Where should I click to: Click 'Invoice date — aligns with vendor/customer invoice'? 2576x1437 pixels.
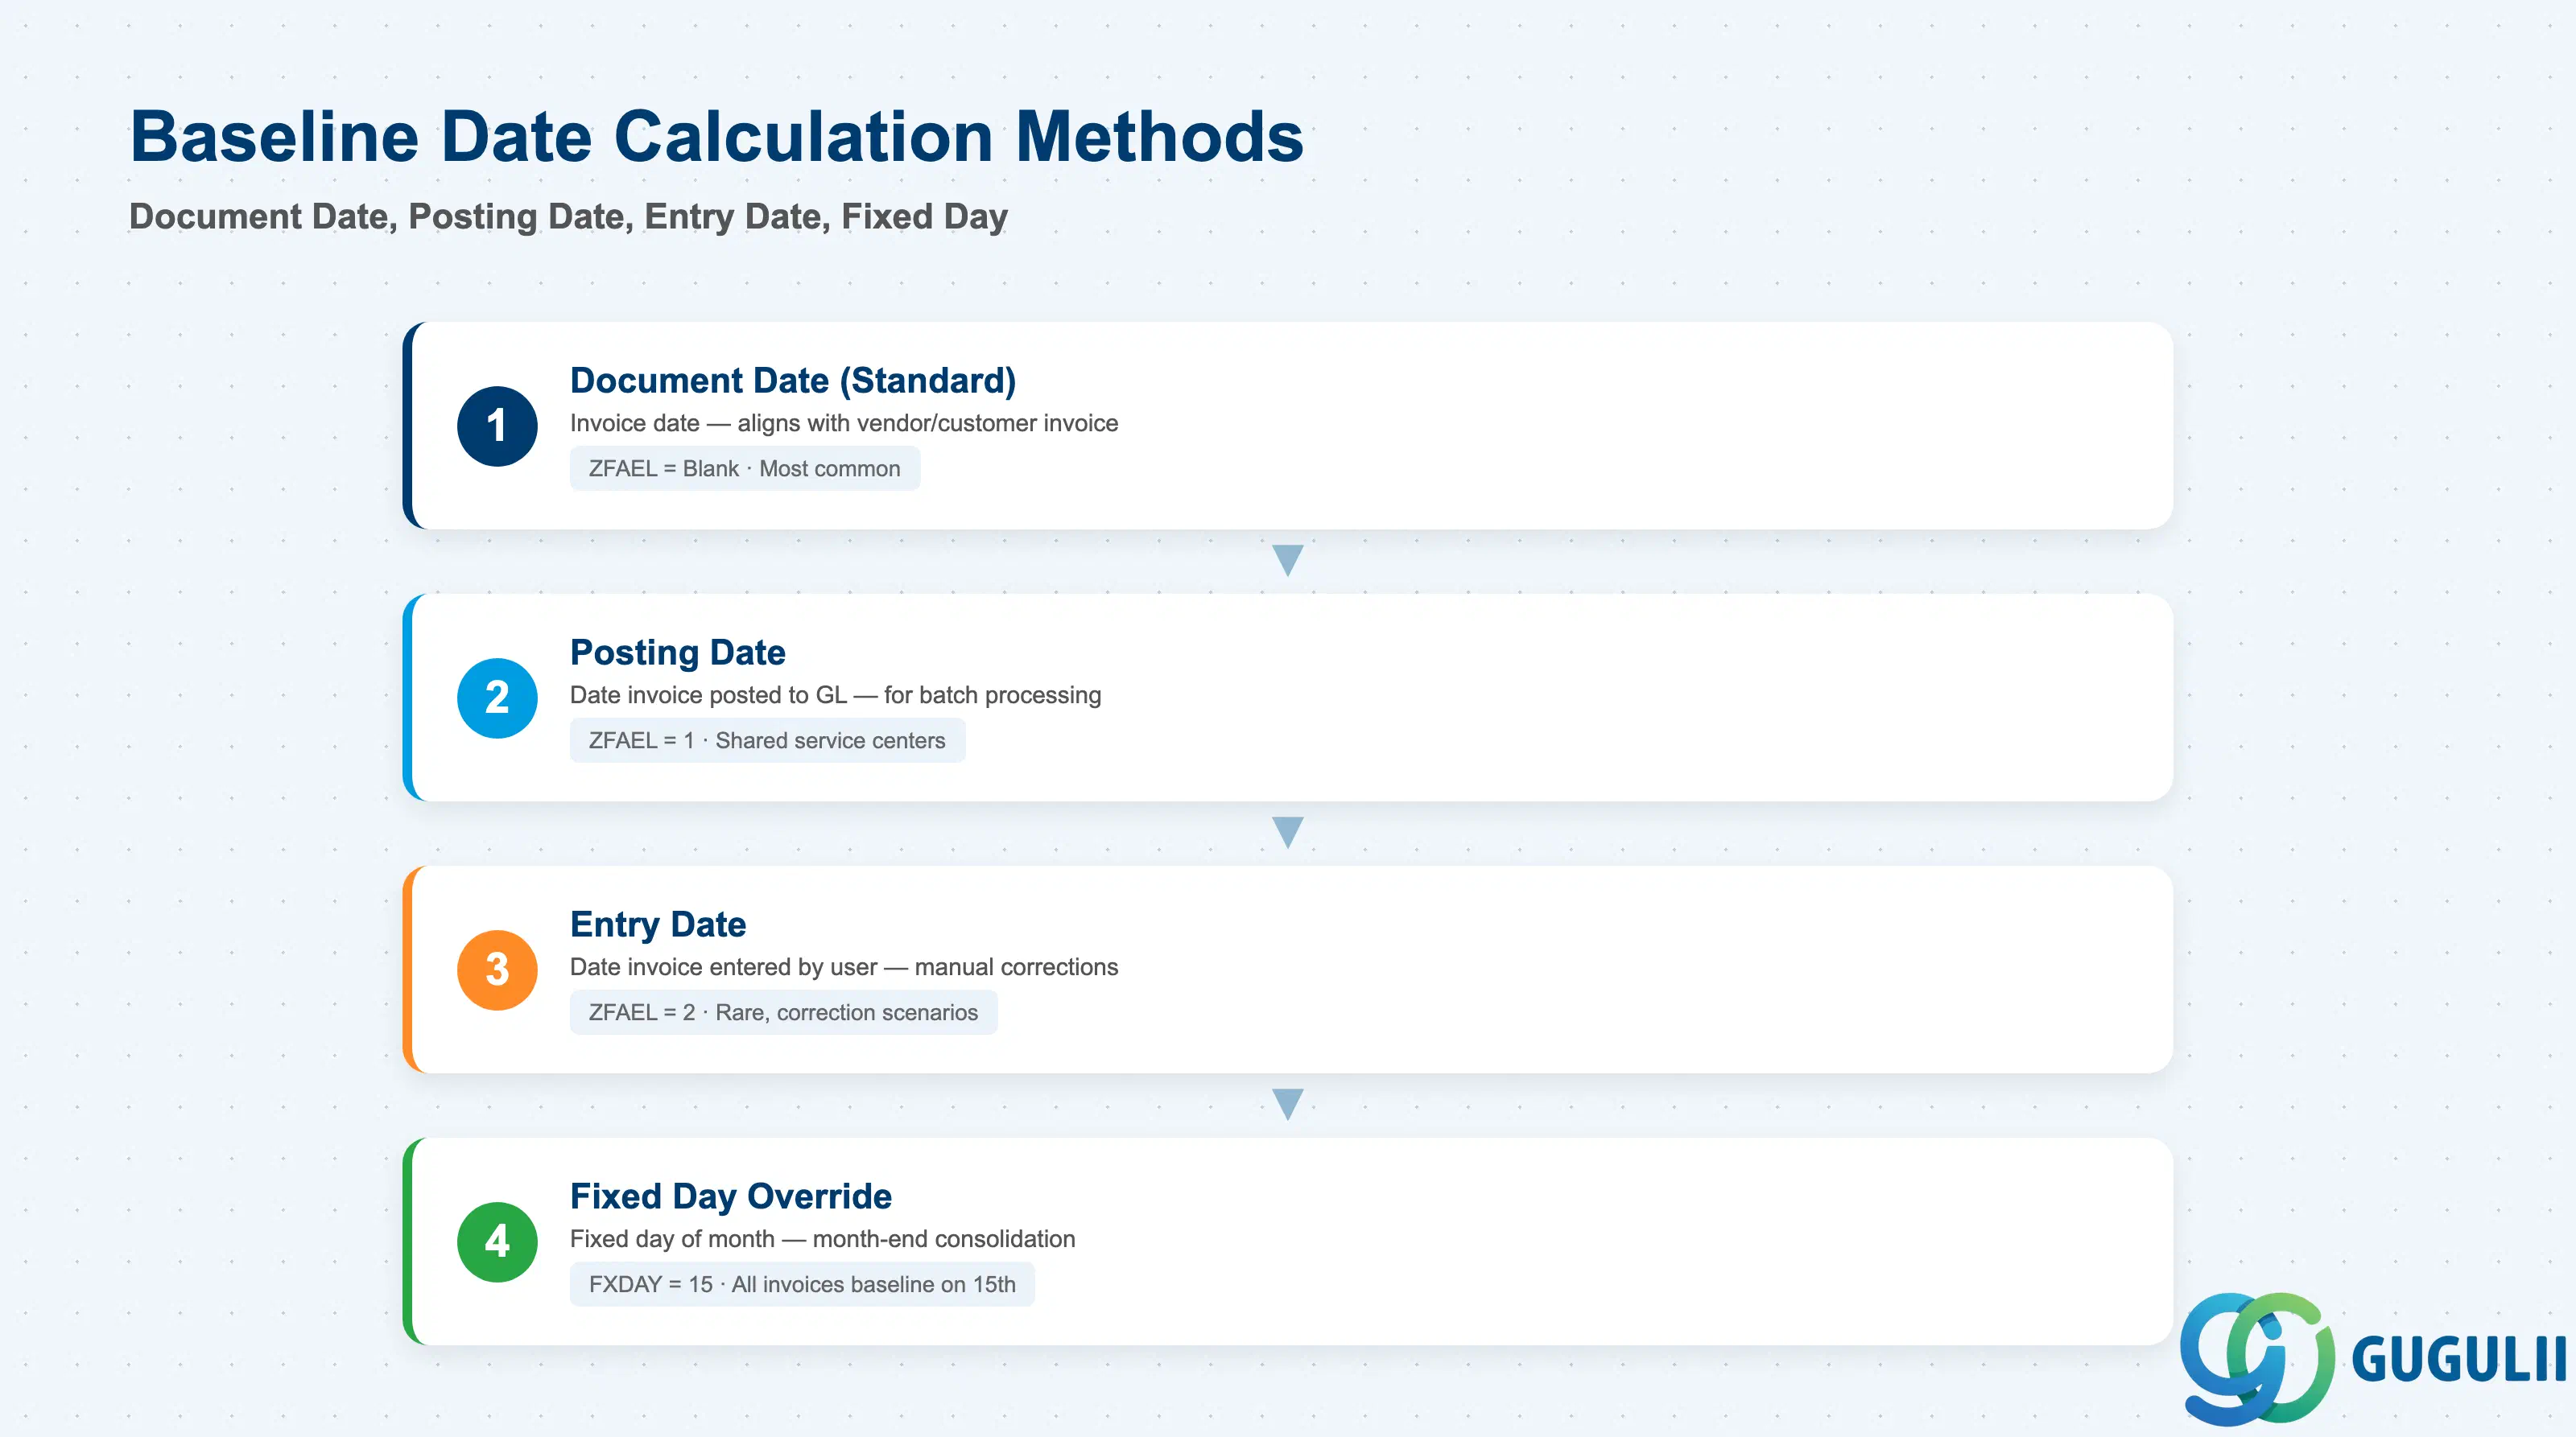tap(843, 422)
